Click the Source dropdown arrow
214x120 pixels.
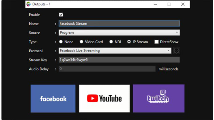pos(177,33)
